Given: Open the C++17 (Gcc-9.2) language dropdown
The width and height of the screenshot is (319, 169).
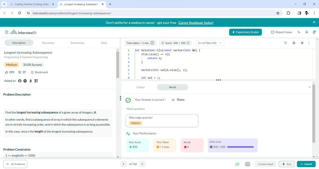Looking at the screenshot, I should pyautogui.click(x=210, y=43).
